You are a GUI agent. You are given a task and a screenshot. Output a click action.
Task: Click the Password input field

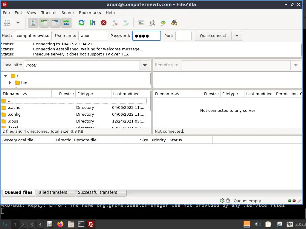point(146,36)
